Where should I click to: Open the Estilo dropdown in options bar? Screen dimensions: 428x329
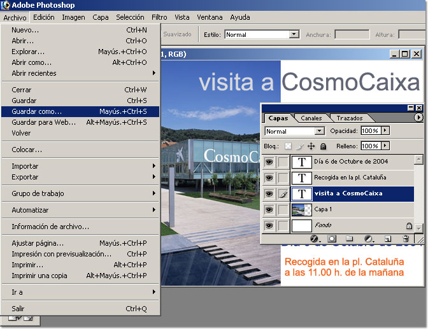[262, 34]
